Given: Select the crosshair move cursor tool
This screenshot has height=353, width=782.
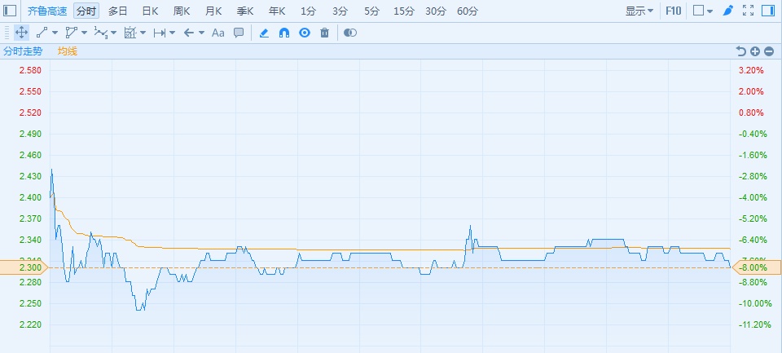Looking at the screenshot, I should (x=21, y=33).
